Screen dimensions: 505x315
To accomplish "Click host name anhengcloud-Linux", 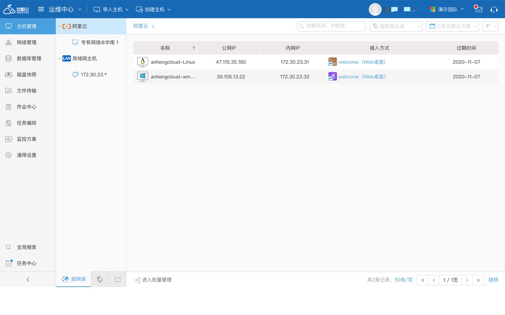I will click(x=173, y=62).
